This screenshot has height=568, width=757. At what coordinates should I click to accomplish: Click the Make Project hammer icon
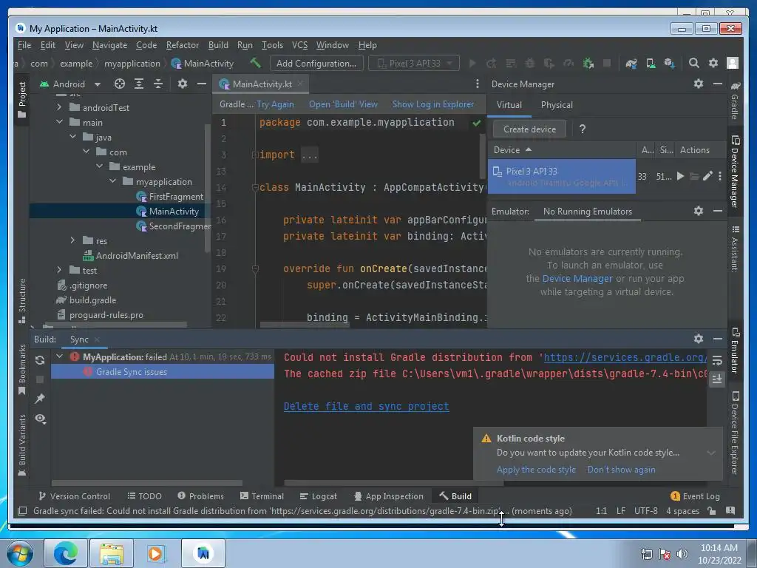tap(255, 63)
